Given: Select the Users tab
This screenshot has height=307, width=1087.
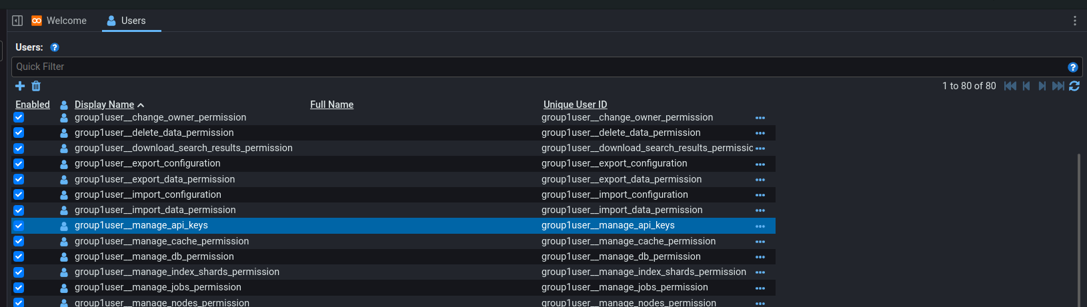Looking at the screenshot, I should pos(131,21).
